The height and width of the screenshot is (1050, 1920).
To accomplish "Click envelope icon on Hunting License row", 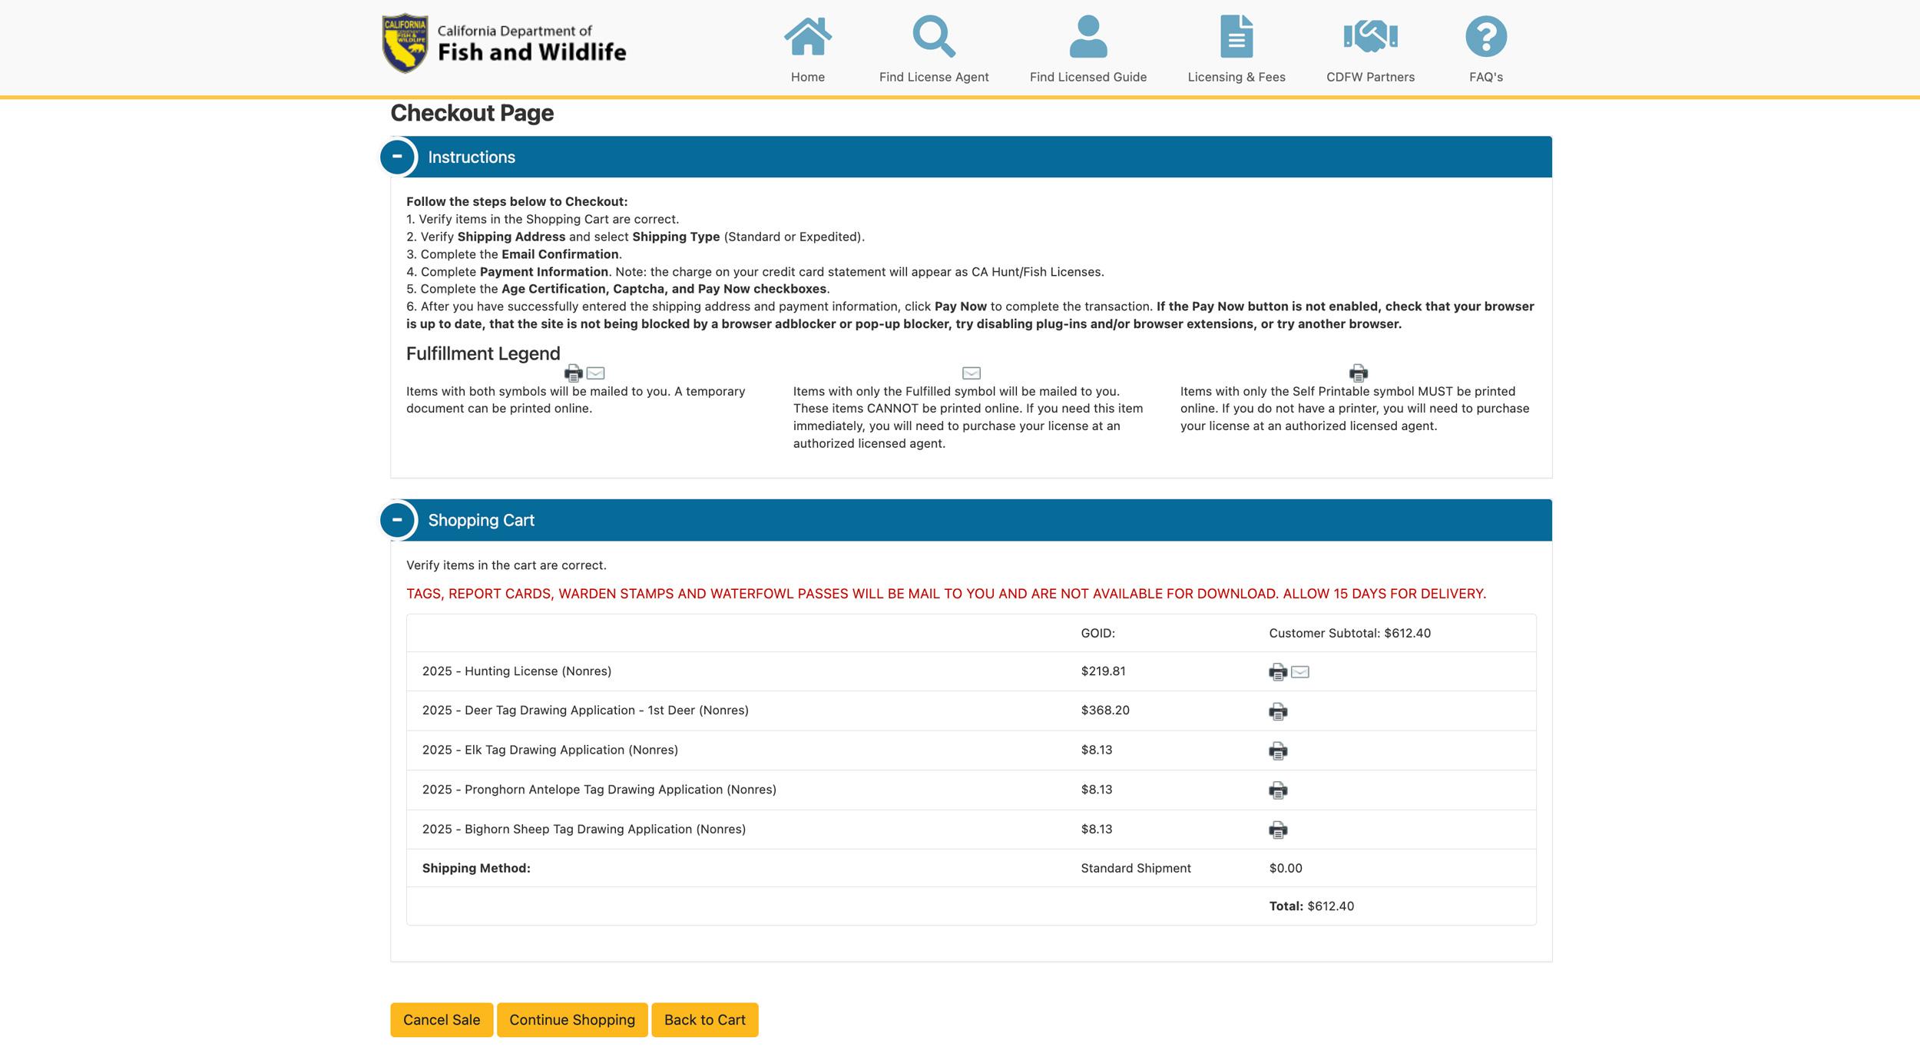I will pyautogui.click(x=1299, y=671).
